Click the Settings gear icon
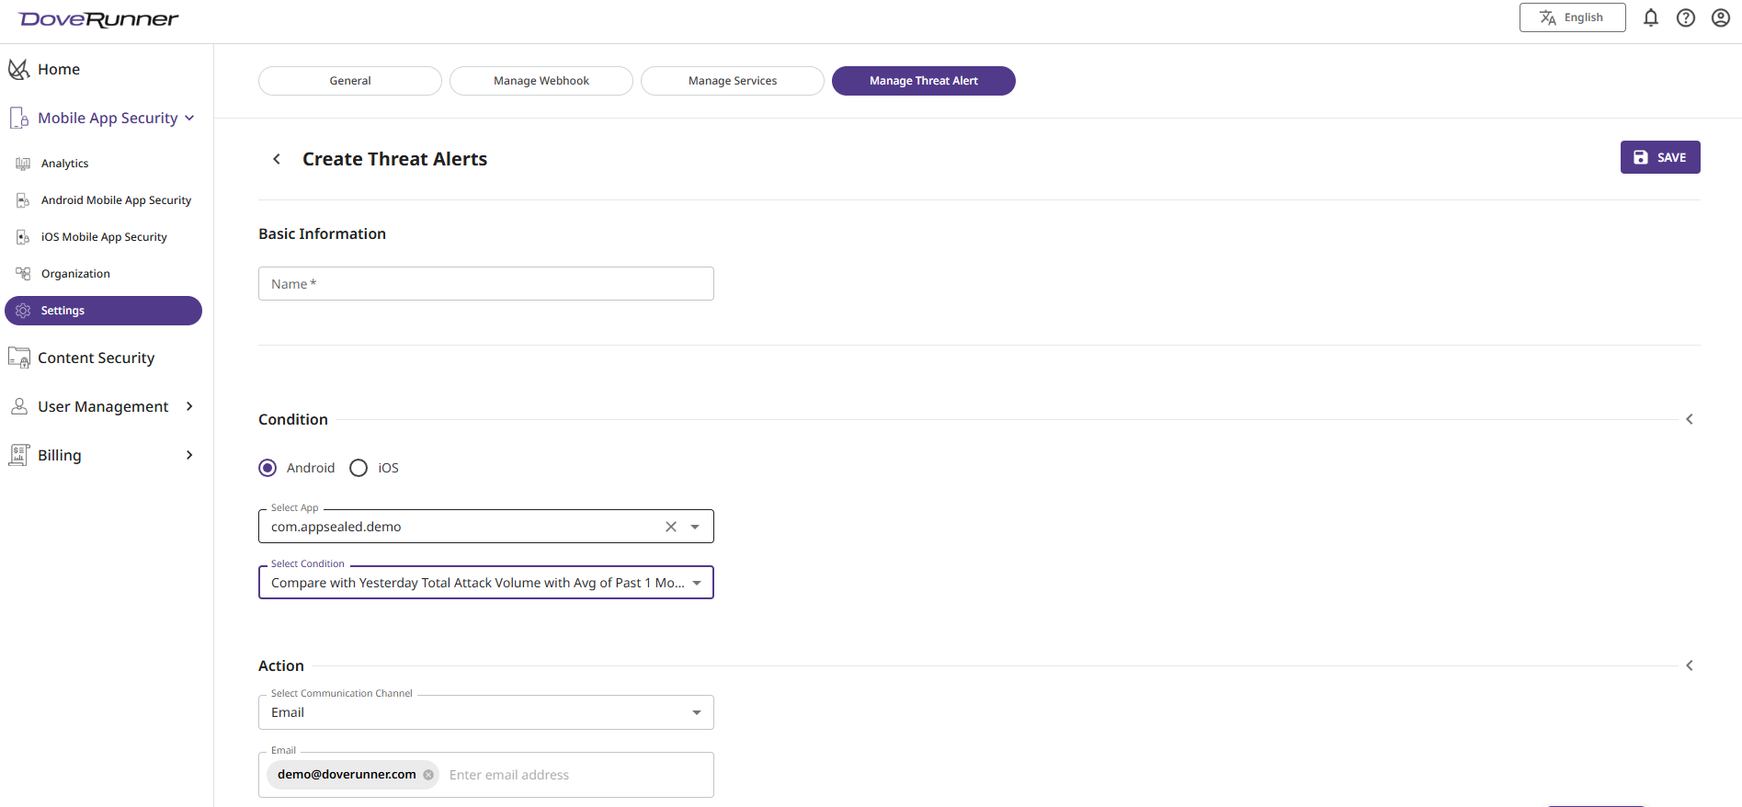This screenshot has width=1742, height=807. pos(23,311)
